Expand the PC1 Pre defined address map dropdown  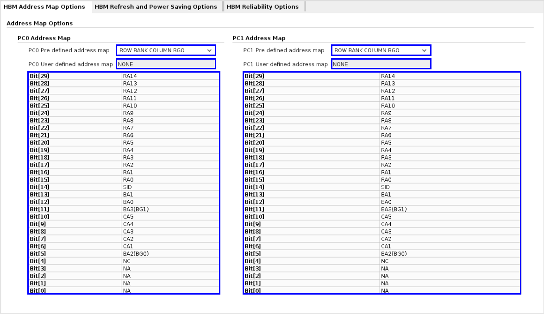(381, 50)
